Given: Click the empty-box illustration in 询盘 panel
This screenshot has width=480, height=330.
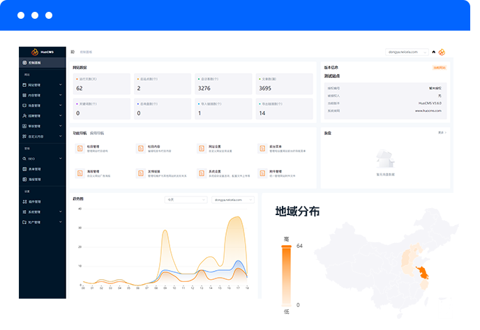Looking at the screenshot, I should (x=385, y=159).
